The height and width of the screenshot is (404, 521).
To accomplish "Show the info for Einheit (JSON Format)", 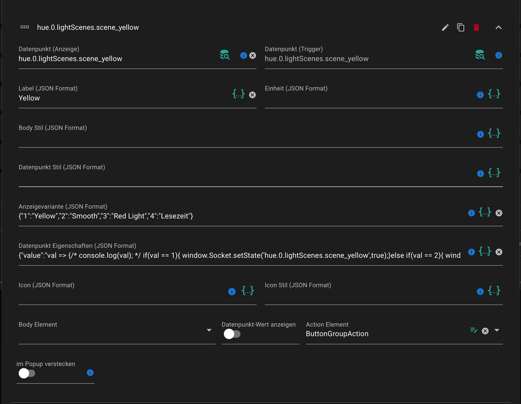I will pos(480,95).
